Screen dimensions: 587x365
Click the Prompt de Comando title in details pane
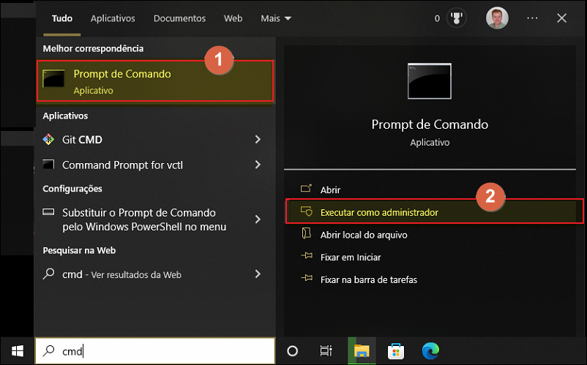(x=430, y=124)
